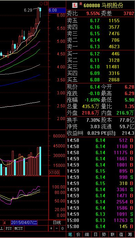Open the 势 trend tab
The width and height of the screenshot is (135, 238).
104,235
